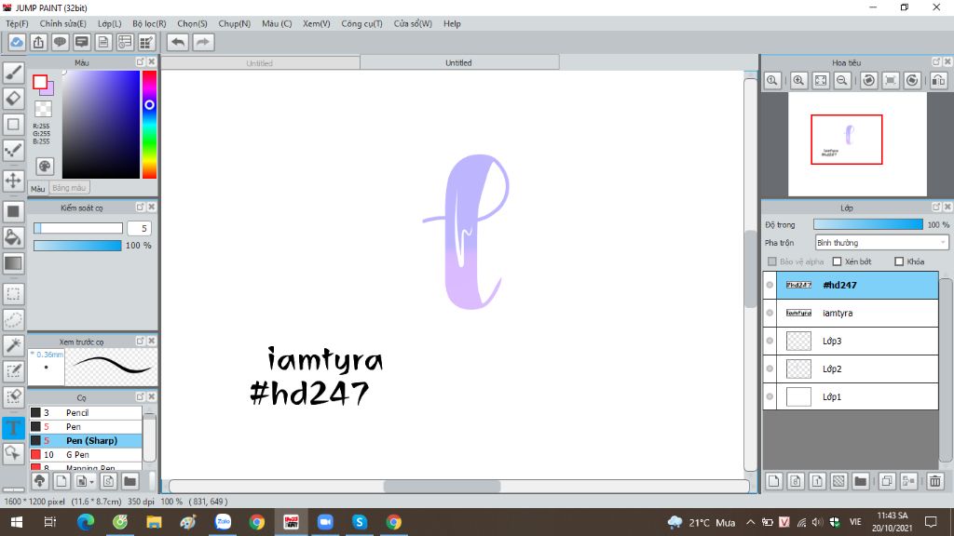Click the share/export icon in top toolbar

point(38,42)
